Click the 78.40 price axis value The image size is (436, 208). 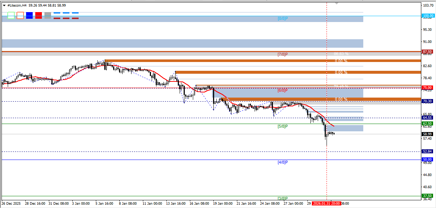point(428,78)
